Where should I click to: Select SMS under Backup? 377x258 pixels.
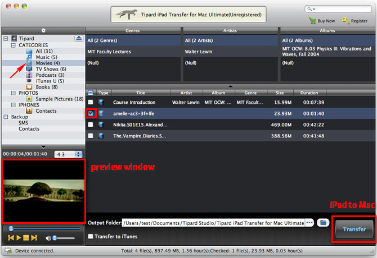click(23, 123)
